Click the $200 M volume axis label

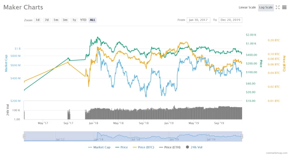tap(16, 101)
